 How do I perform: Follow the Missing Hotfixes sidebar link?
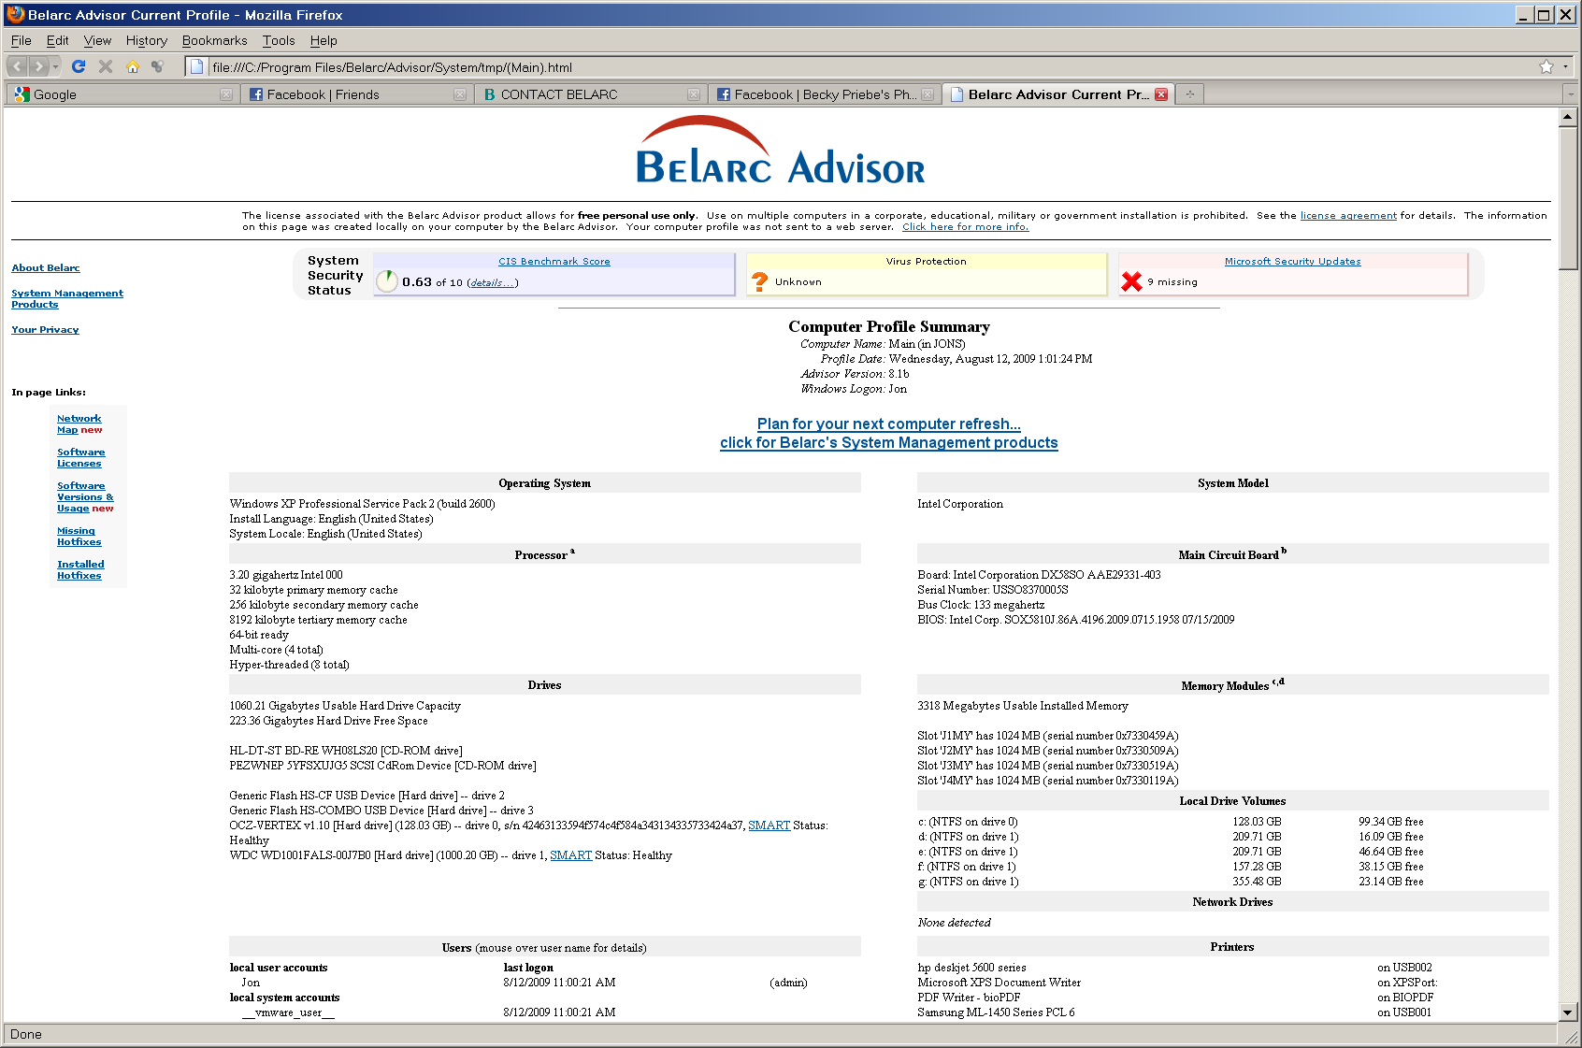(x=79, y=536)
